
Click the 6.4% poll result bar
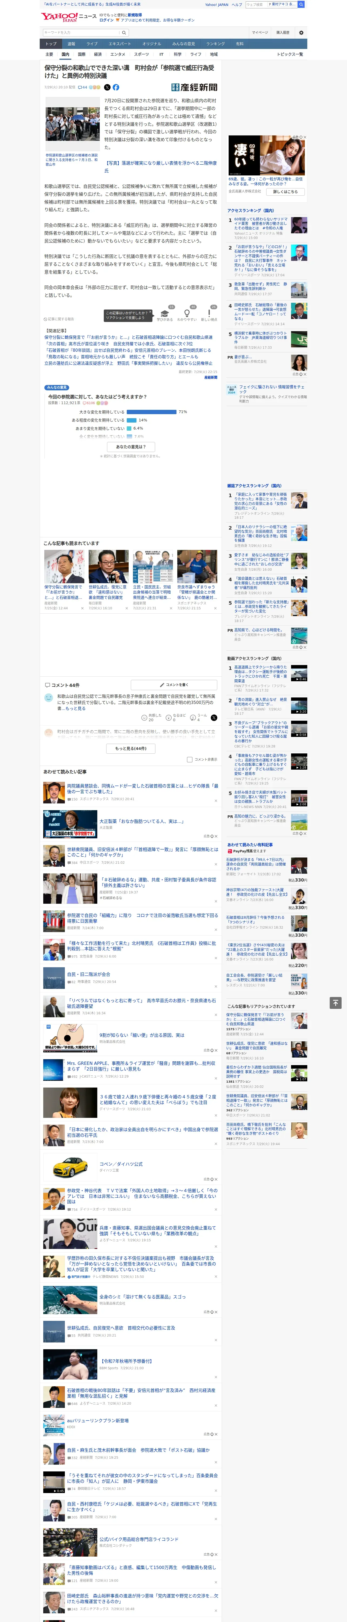tap(129, 428)
